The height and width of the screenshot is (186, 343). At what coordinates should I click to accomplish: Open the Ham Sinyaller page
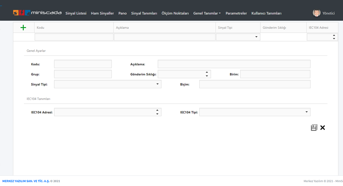pos(102,13)
